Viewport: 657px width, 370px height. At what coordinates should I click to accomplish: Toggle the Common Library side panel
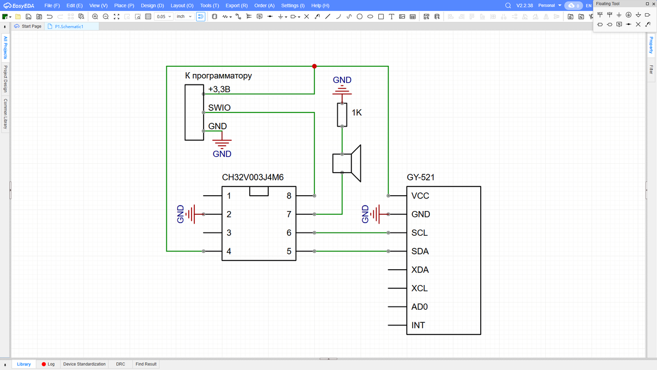point(5,113)
